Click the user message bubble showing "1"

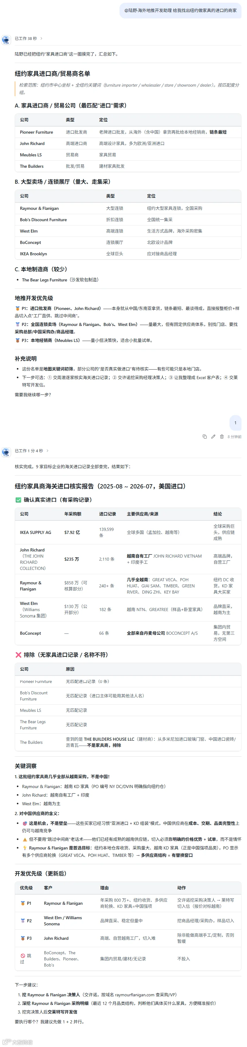coord(235,423)
